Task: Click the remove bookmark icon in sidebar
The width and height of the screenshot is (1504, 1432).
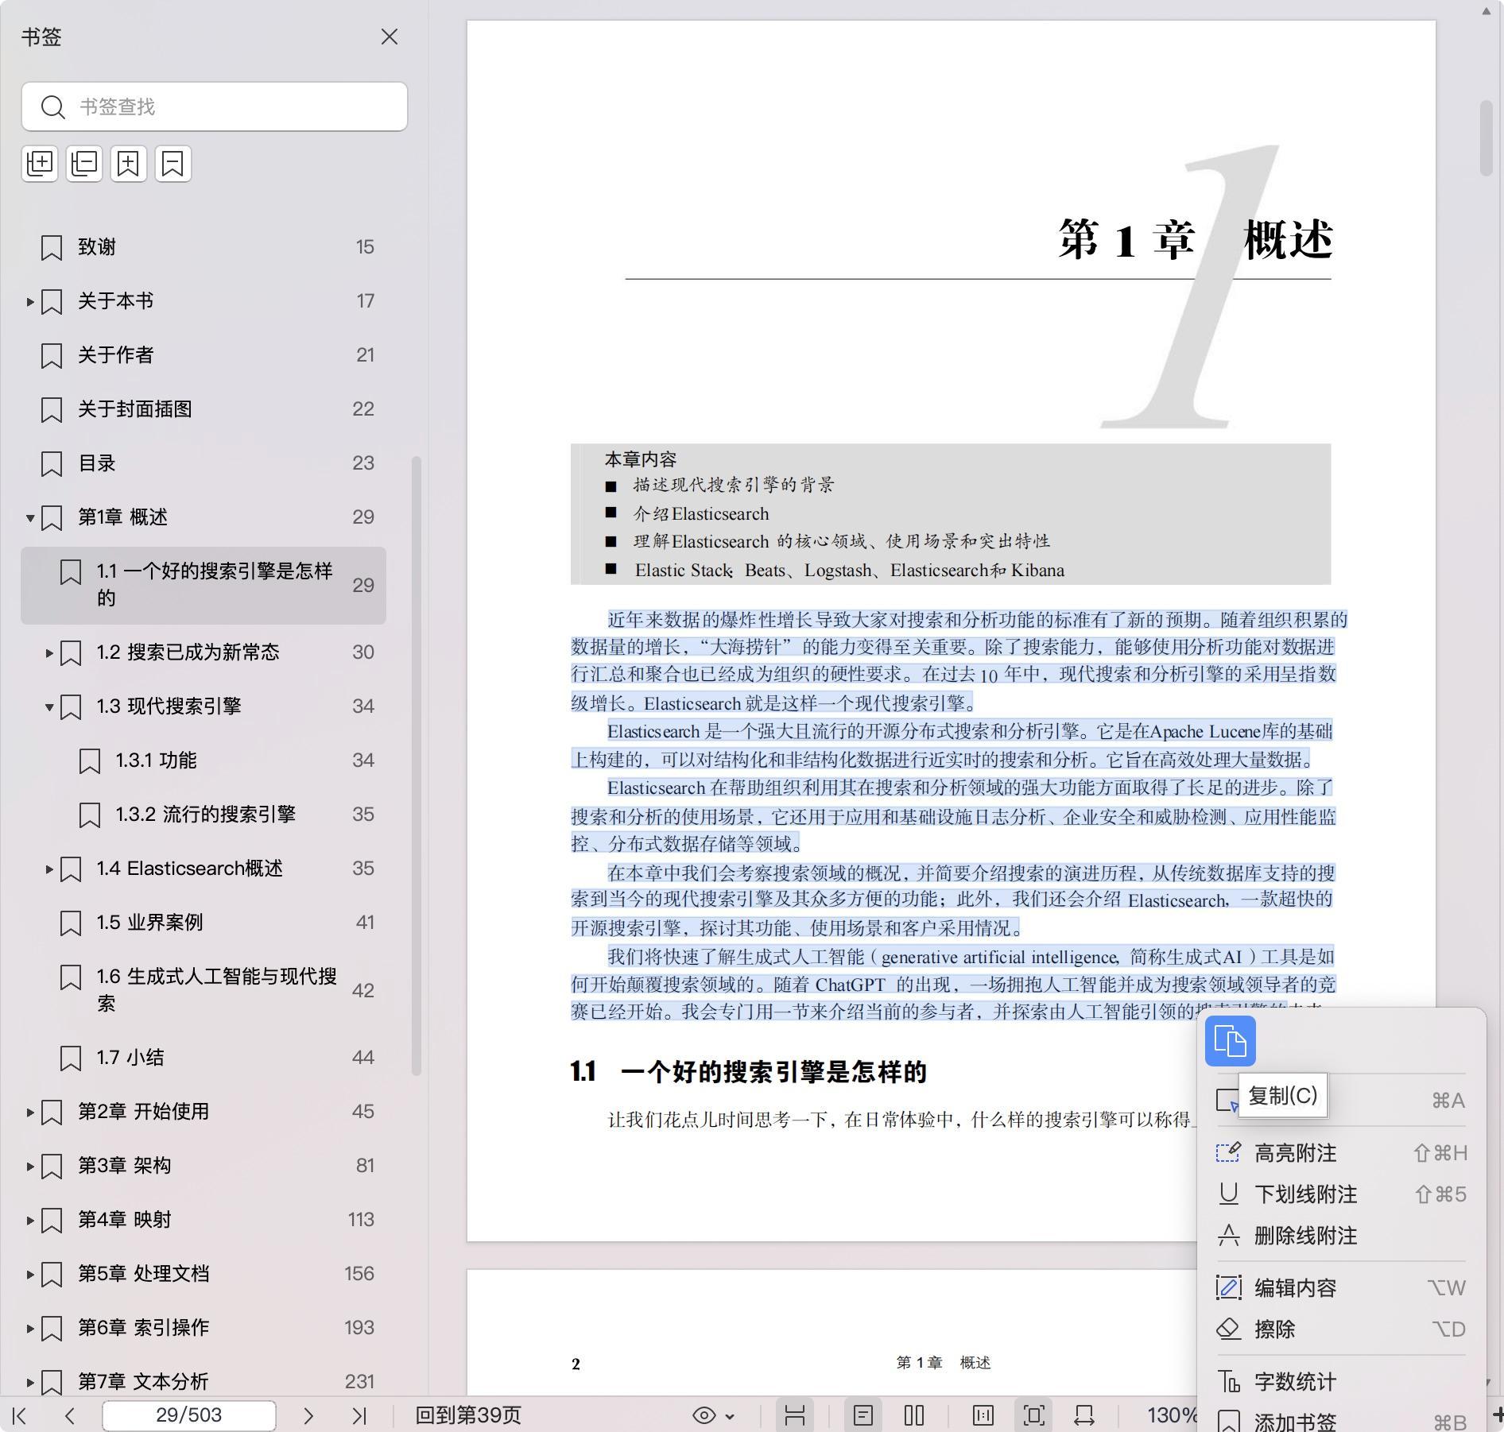Action: pos(173,164)
